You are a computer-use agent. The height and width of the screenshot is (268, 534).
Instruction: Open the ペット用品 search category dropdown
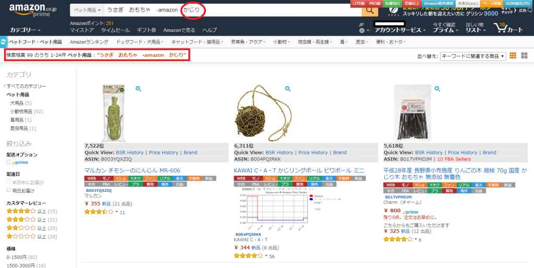click(x=87, y=10)
